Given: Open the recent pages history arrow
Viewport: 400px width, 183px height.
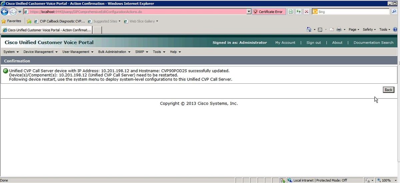Looking at the screenshot, I should [x=20, y=12].
